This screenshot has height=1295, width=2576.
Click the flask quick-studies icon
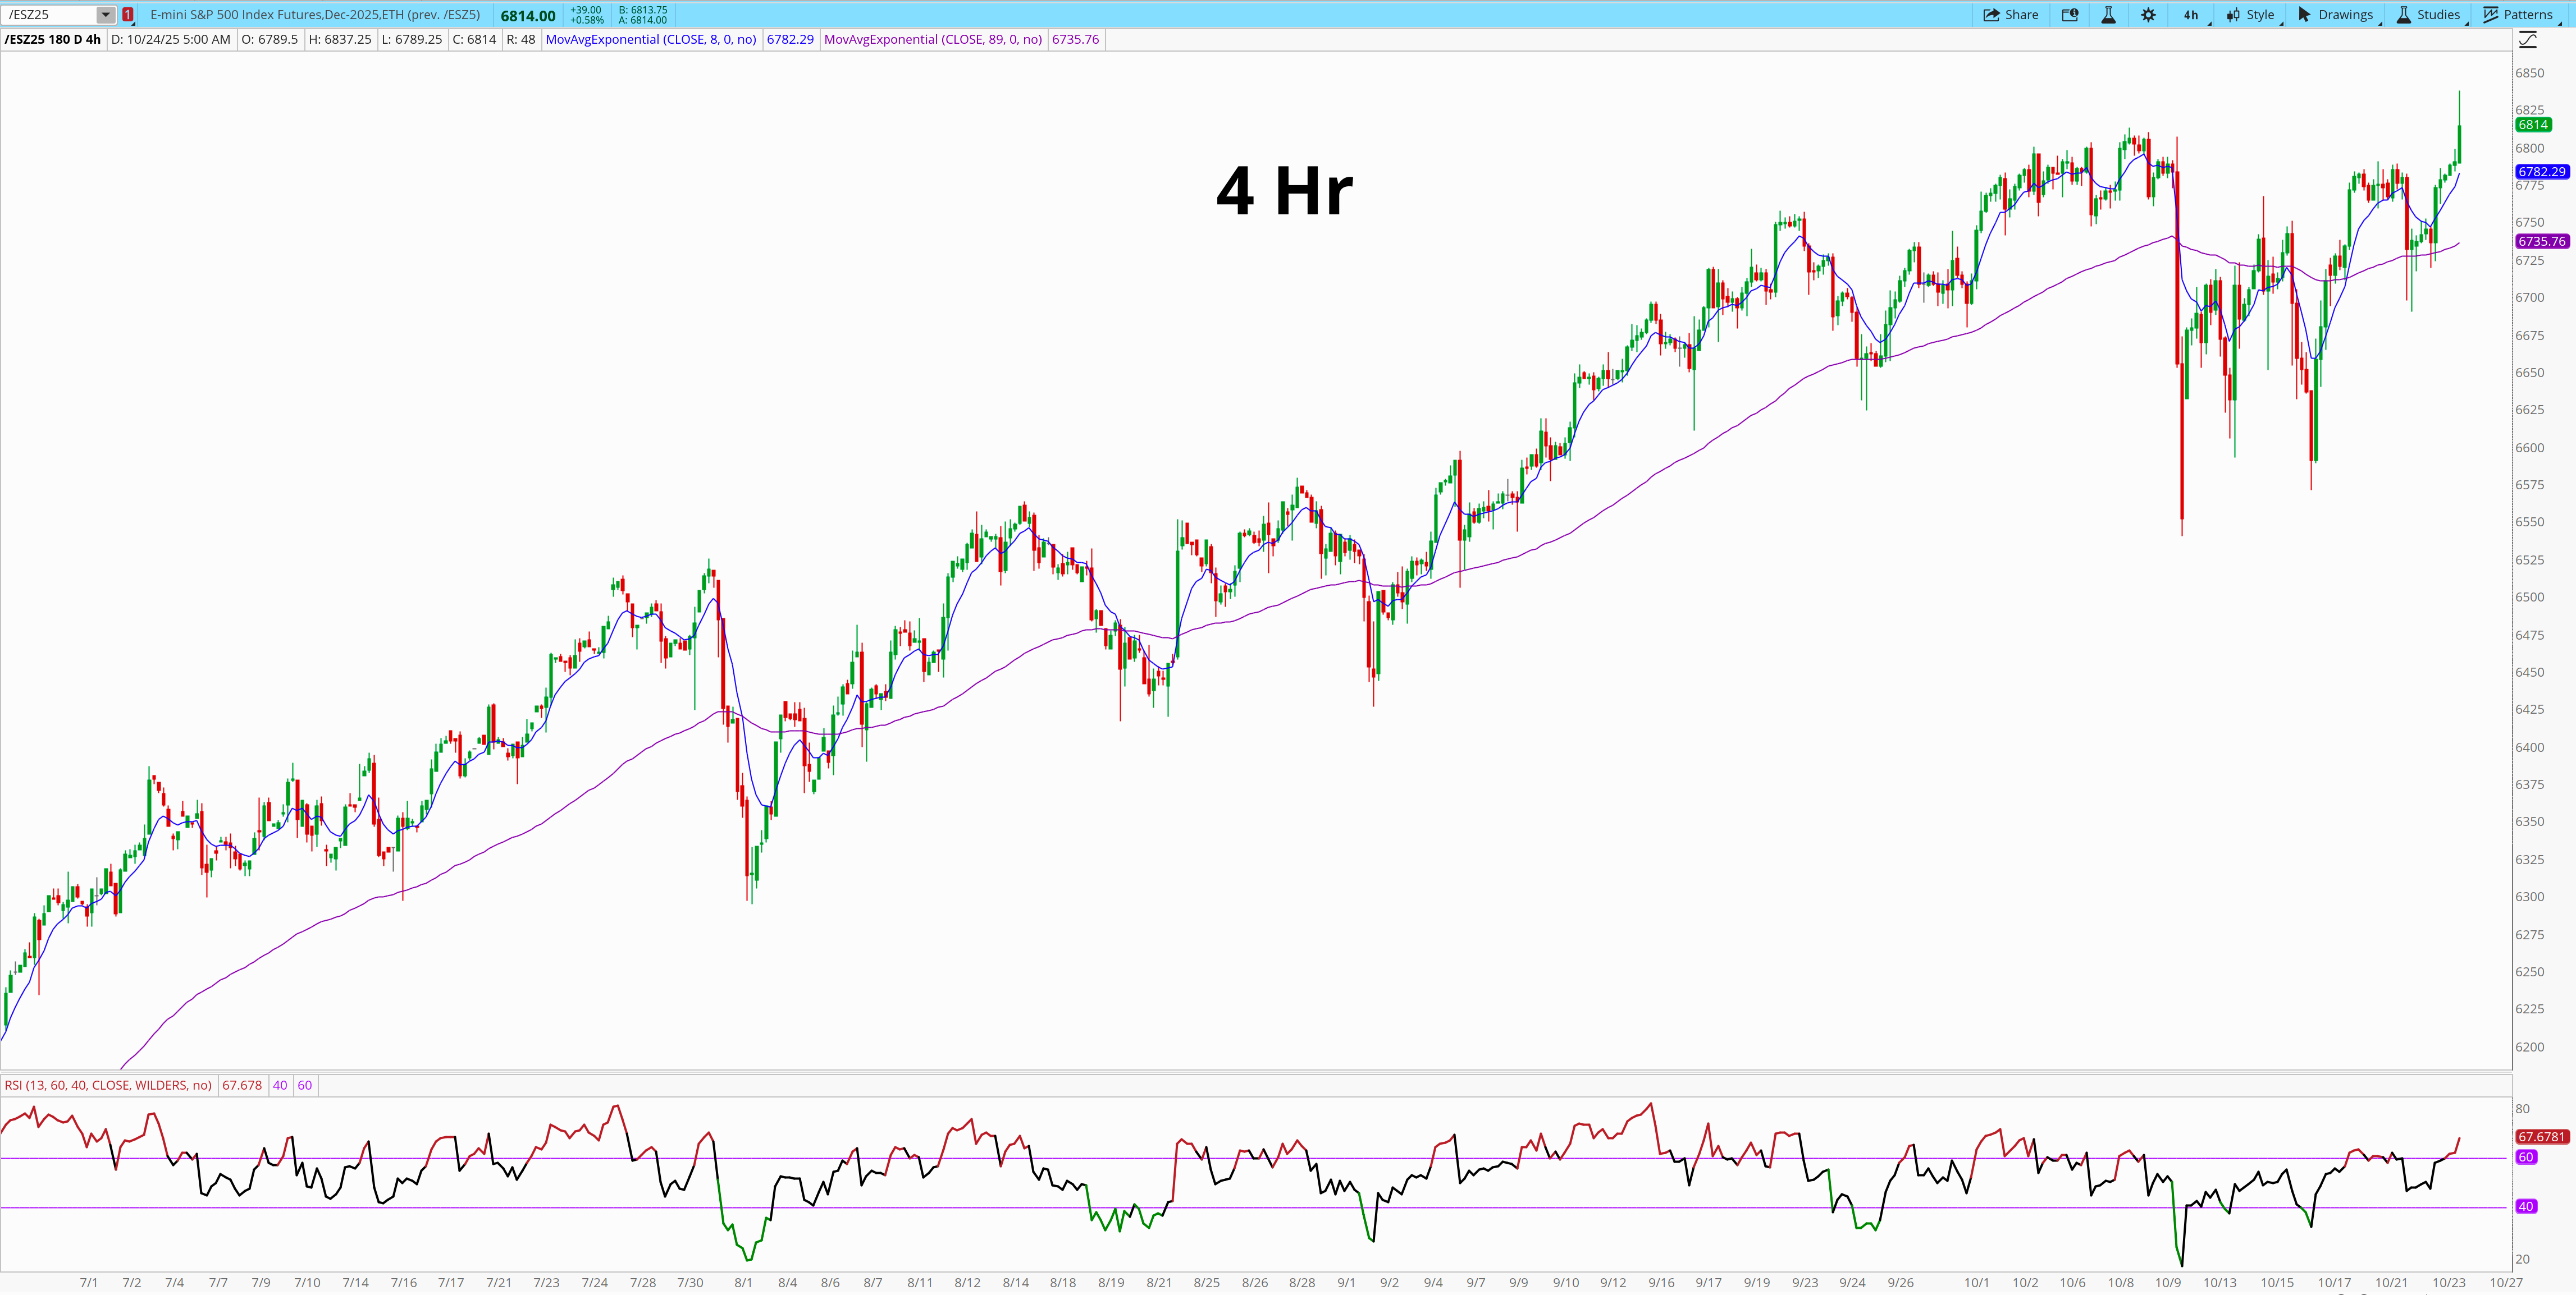(2108, 15)
